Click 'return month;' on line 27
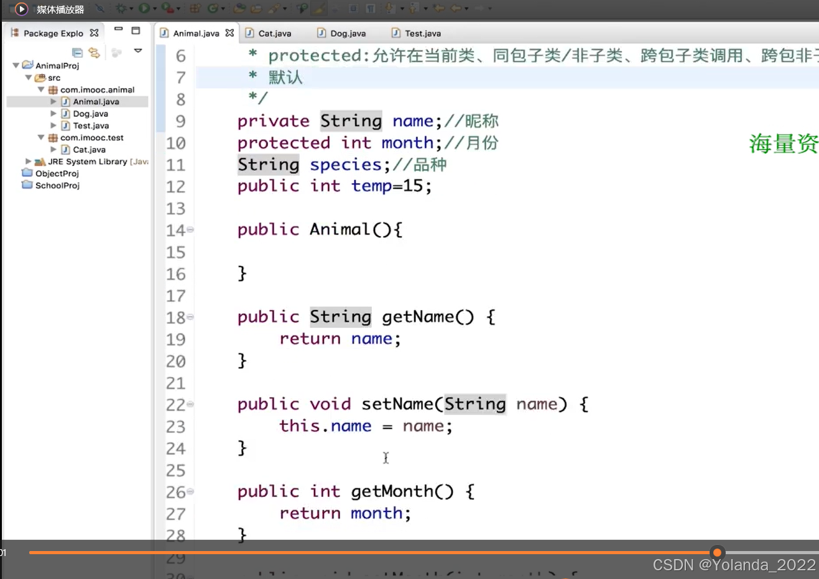Screen dimensions: 819x579 click(x=345, y=513)
